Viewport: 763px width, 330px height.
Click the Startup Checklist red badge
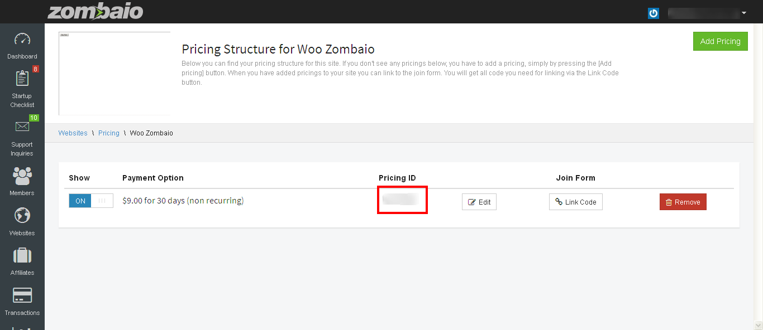[35, 69]
